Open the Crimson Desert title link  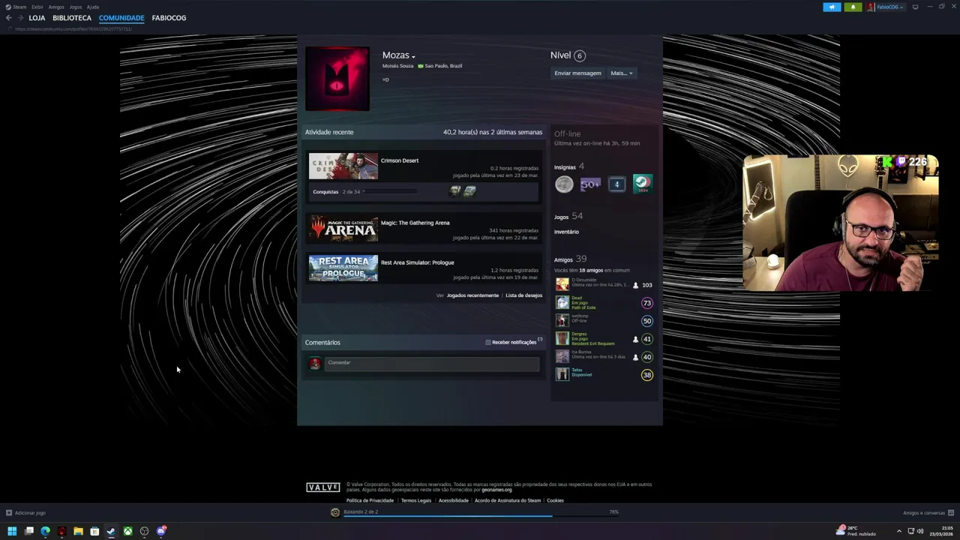click(400, 160)
